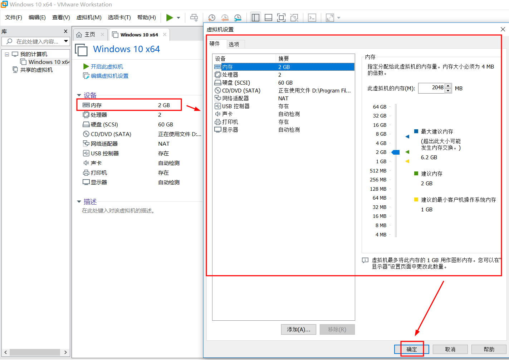Close the 库 library panel
Screen dimensions: 509x360
(x=65, y=31)
